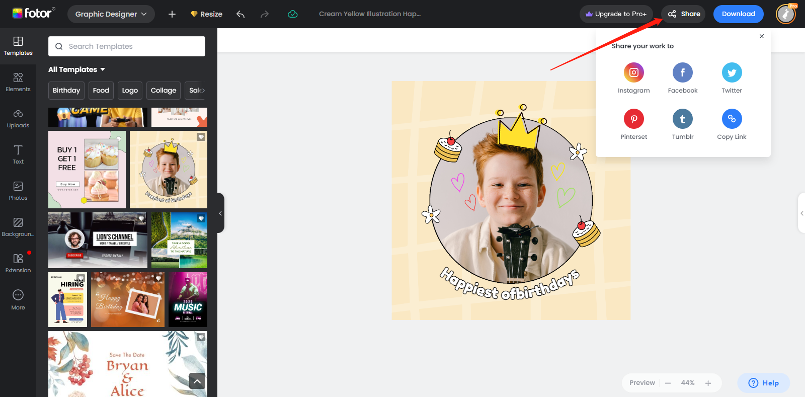Toggle the heart on the nature adventure template
Viewport: 805px width, 397px height.
201,218
